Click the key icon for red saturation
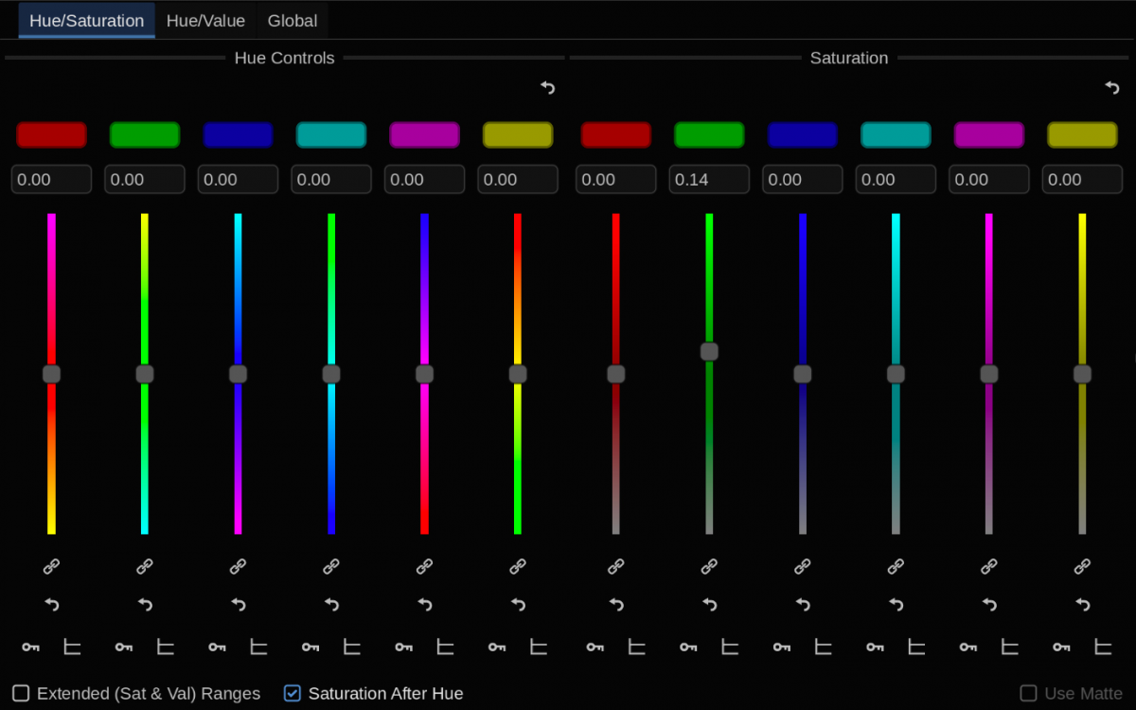The image size is (1136, 710). (595, 648)
